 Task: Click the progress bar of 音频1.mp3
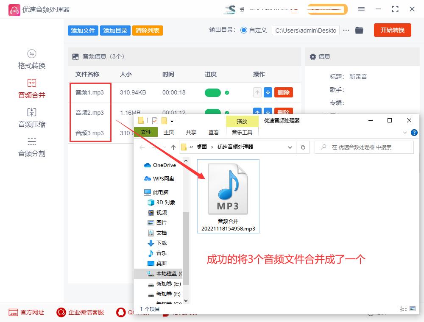[x=213, y=92]
